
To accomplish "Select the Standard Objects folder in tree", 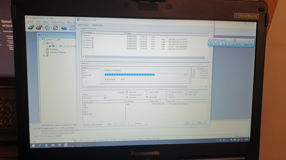I will click(57, 52).
